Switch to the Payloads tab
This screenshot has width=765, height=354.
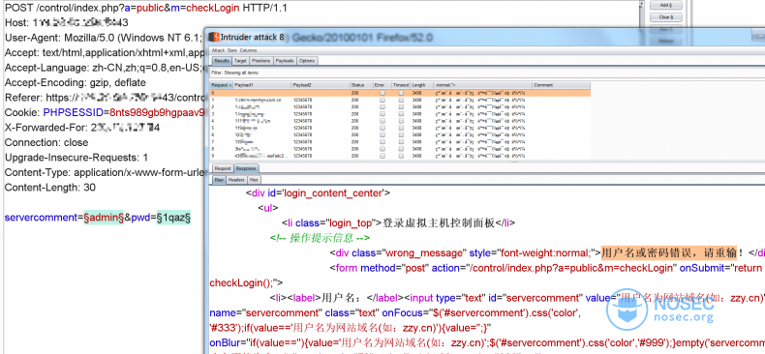(285, 61)
